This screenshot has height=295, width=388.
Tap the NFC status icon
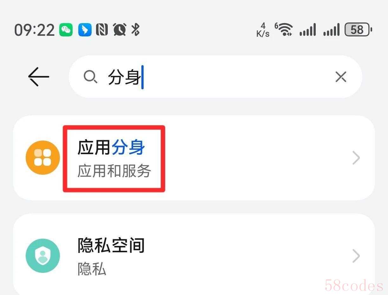(x=102, y=30)
